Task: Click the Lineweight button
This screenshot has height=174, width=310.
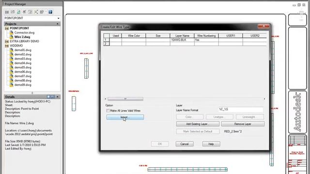Action: [x=250, y=117]
